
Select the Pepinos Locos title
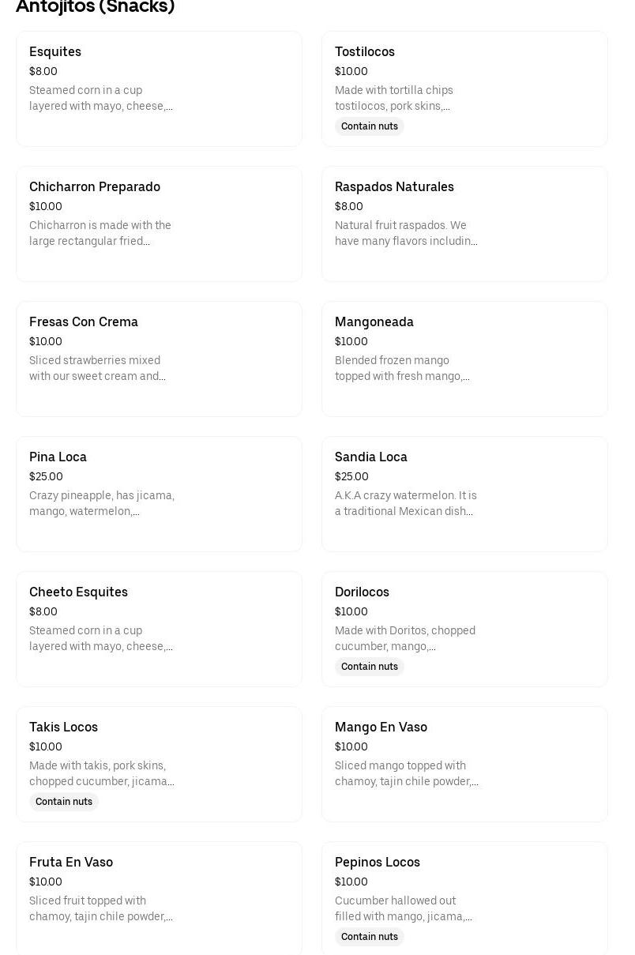click(x=378, y=863)
